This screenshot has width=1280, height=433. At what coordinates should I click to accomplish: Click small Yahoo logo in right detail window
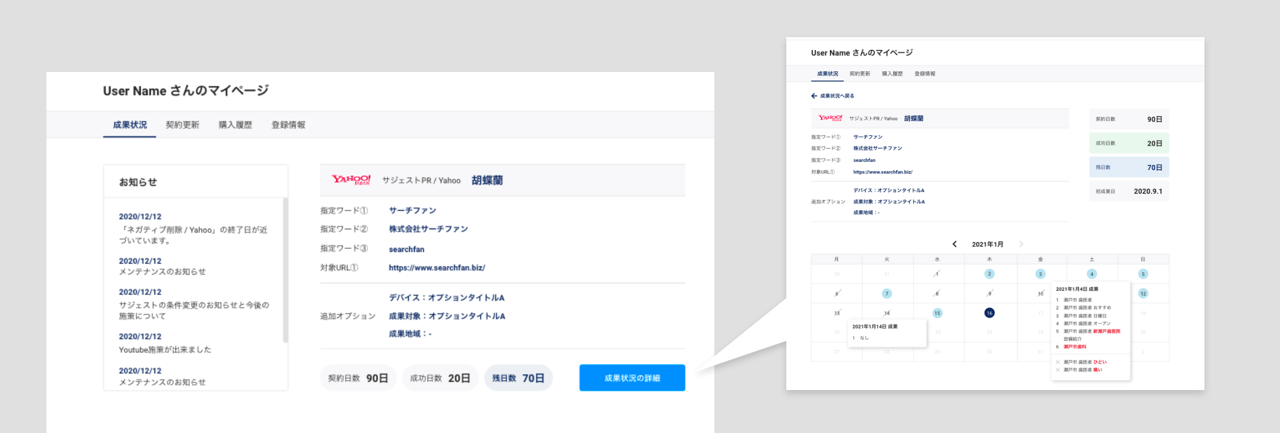(x=830, y=118)
